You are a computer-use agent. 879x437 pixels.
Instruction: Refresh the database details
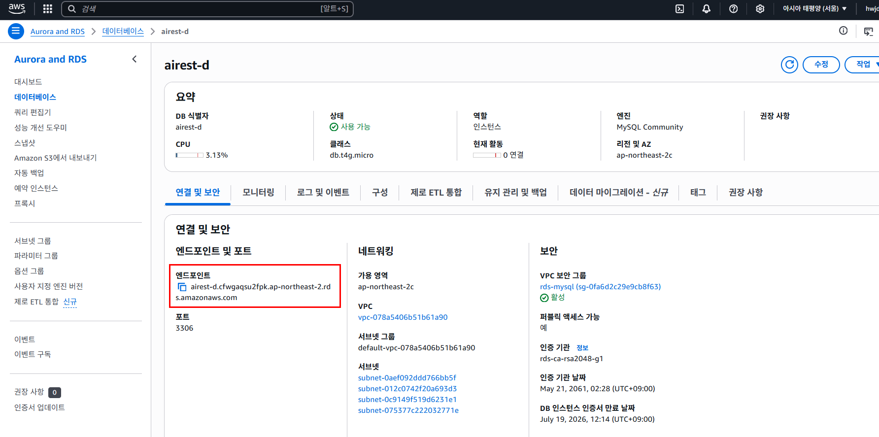point(789,65)
